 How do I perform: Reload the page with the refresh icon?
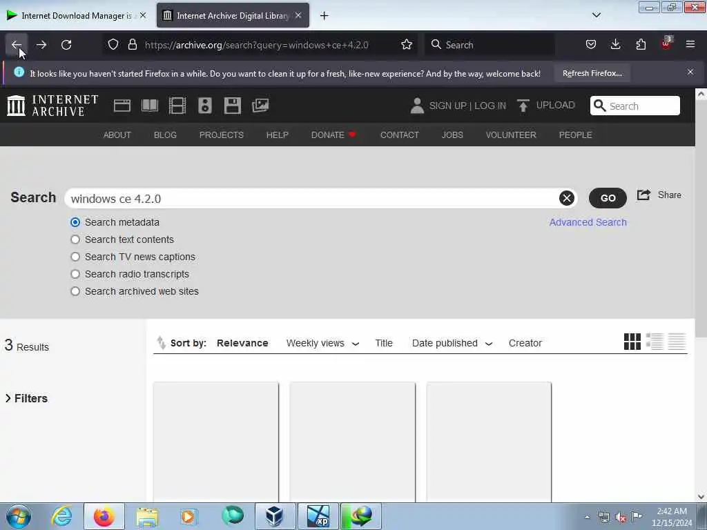(66, 45)
